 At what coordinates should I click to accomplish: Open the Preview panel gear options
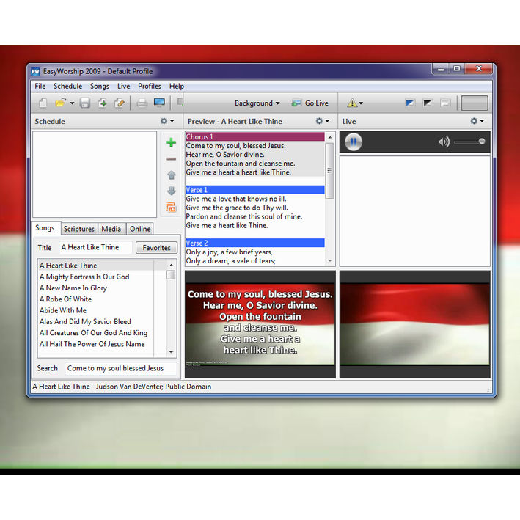point(323,121)
